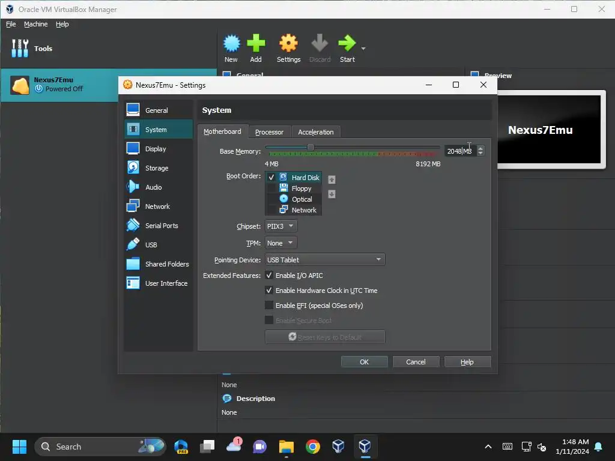Open the Chipset PIIX3 dropdown
Viewport: 615px width, 461px height.
(281, 226)
